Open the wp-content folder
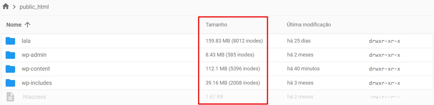Image resolution: width=434 pixels, height=105 pixels. pos(36,69)
